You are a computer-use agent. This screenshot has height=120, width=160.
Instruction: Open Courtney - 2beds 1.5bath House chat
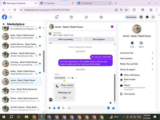[x=21, y=63]
